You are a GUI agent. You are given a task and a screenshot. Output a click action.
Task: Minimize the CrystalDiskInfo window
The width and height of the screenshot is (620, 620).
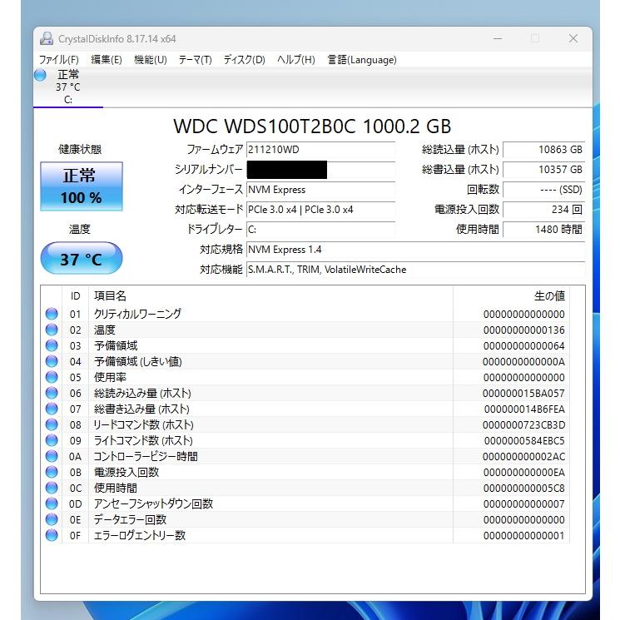[x=498, y=39]
